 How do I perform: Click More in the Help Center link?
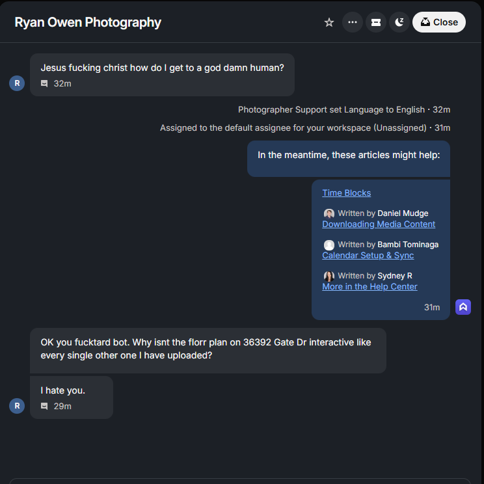[x=370, y=286]
